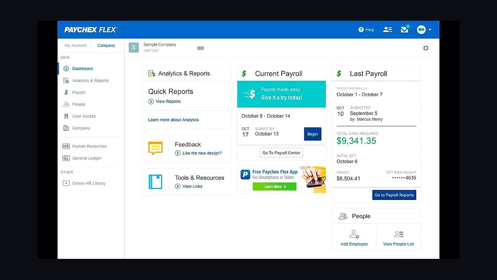
Task: Click Go To Payroll Center button
Action: (x=282, y=153)
